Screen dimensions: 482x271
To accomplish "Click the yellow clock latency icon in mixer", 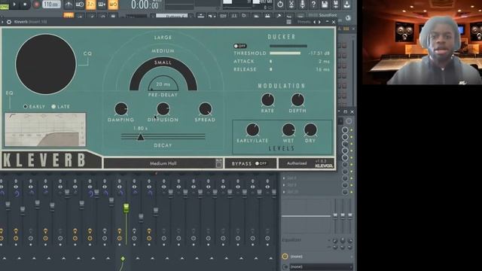I will tap(285, 256).
